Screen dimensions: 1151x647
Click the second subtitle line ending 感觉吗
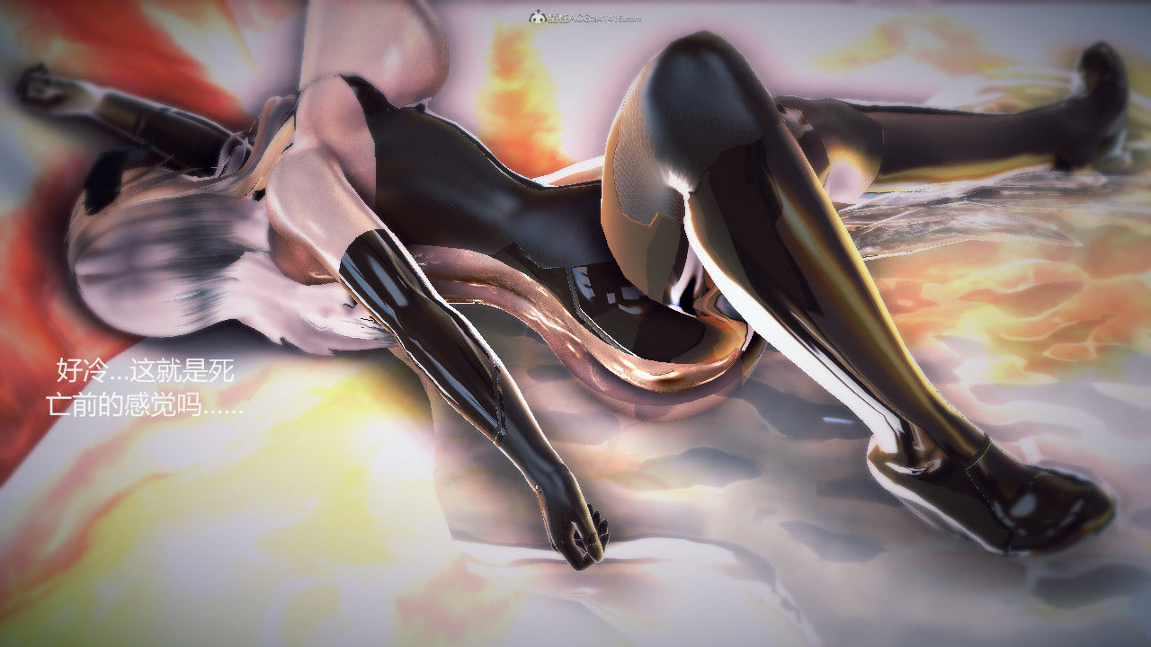pos(144,405)
